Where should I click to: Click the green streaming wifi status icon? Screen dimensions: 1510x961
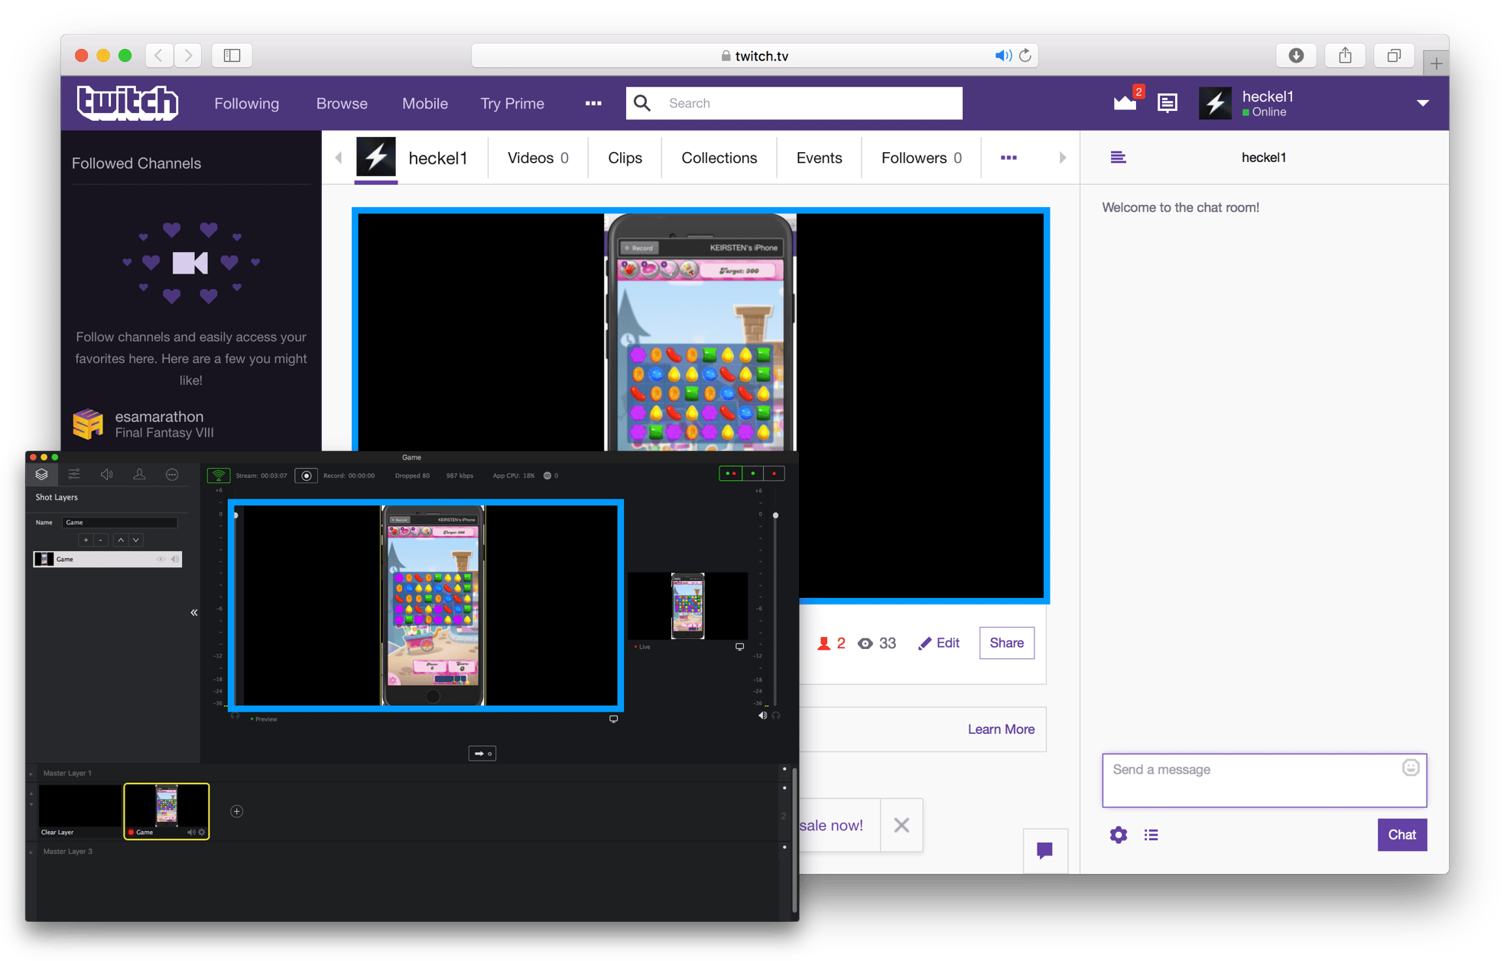(219, 475)
